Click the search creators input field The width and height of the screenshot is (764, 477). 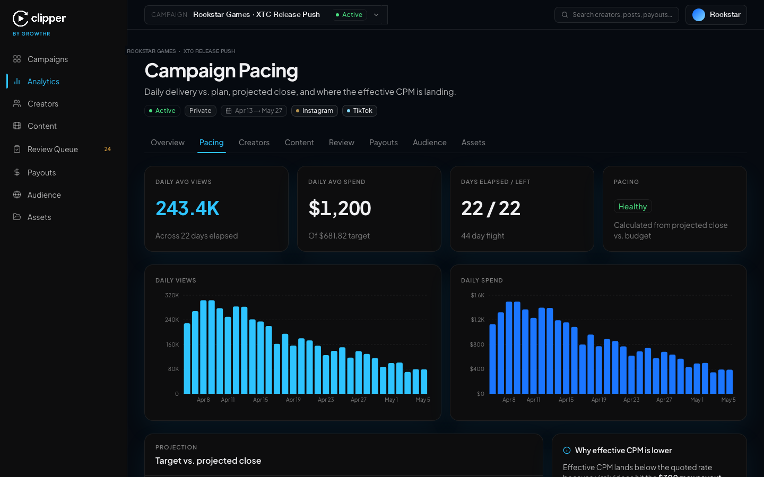[x=617, y=15]
